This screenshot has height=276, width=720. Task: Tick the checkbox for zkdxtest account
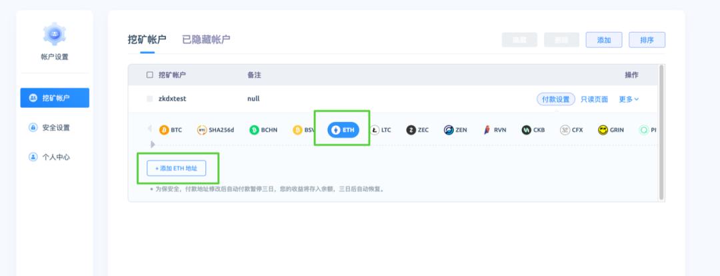[x=150, y=99]
